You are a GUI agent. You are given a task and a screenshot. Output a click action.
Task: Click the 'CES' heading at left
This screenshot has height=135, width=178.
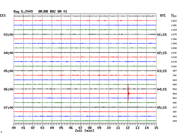point(3,16)
